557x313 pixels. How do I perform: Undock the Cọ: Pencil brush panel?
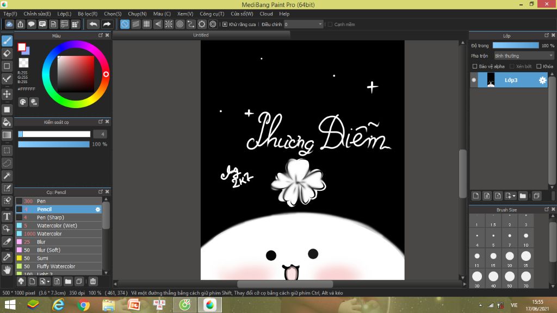pyautogui.click(x=101, y=192)
